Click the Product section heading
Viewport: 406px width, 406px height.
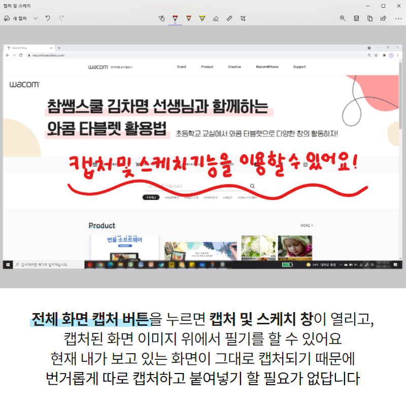102,225
